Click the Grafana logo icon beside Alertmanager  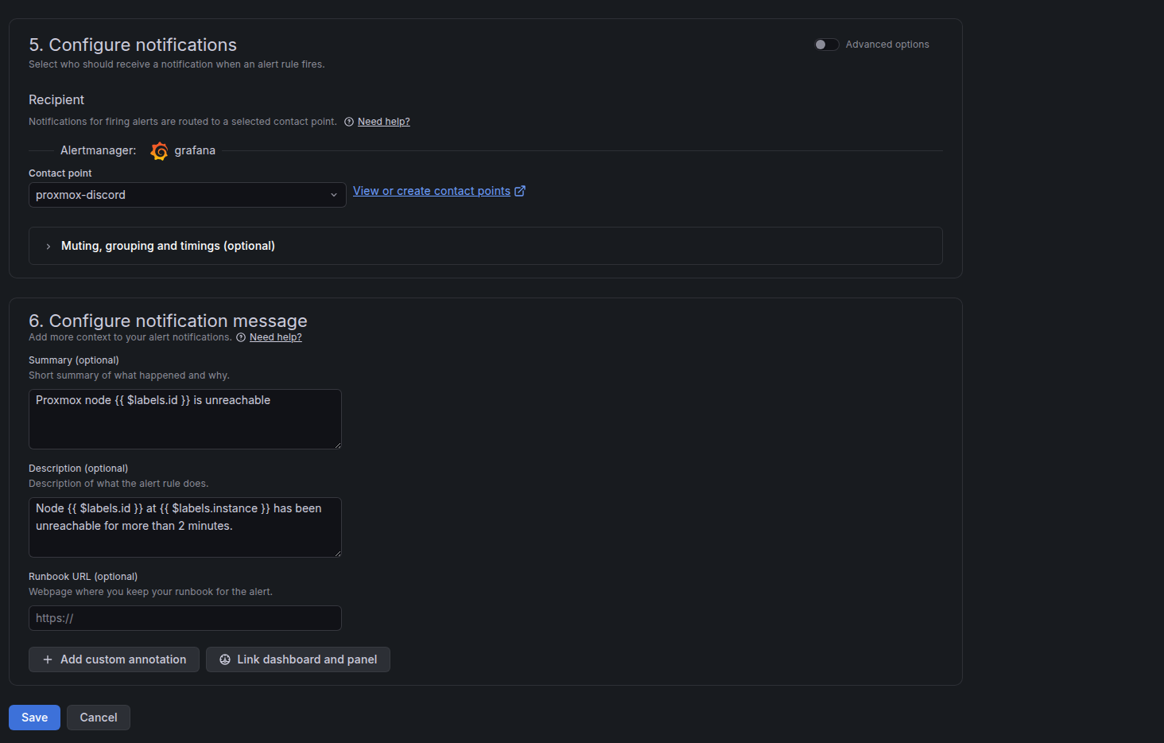point(159,150)
